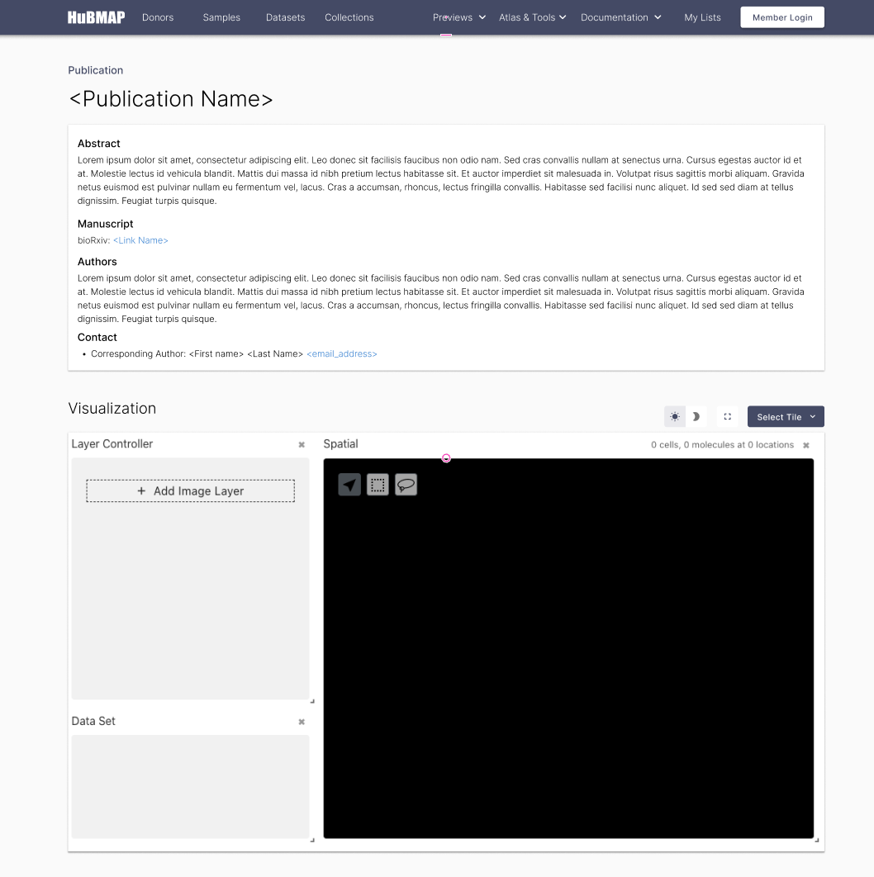Expand the Atlas & Tools menu
This screenshot has width=874, height=877.
(x=532, y=17)
